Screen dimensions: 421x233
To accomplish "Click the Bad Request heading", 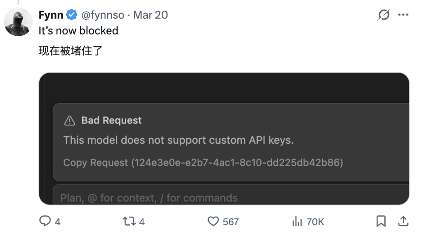I will [111, 120].
